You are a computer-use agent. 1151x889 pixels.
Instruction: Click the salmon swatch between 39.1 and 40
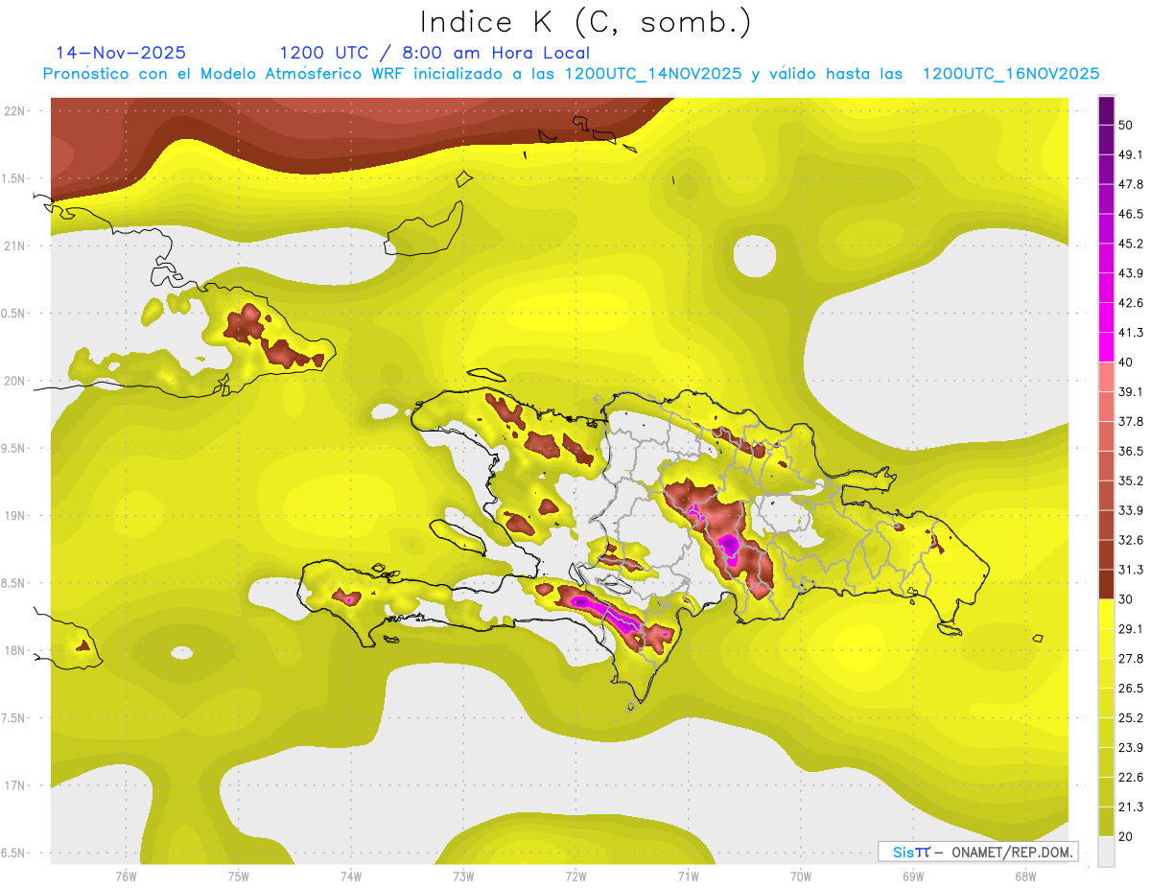point(1107,377)
